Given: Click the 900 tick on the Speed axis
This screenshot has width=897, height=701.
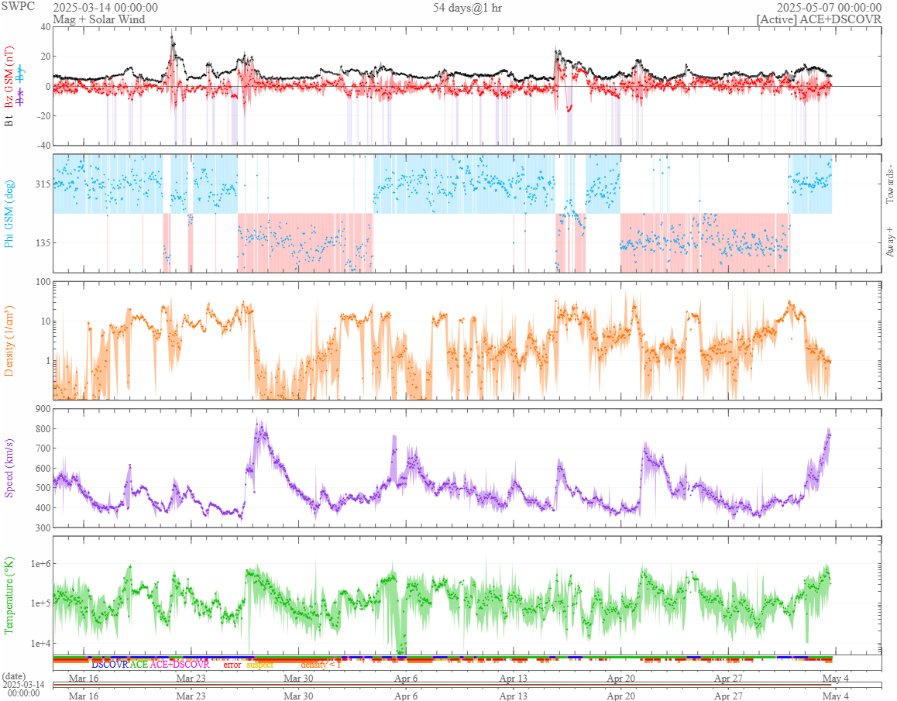Looking at the screenshot, I should coord(43,408).
